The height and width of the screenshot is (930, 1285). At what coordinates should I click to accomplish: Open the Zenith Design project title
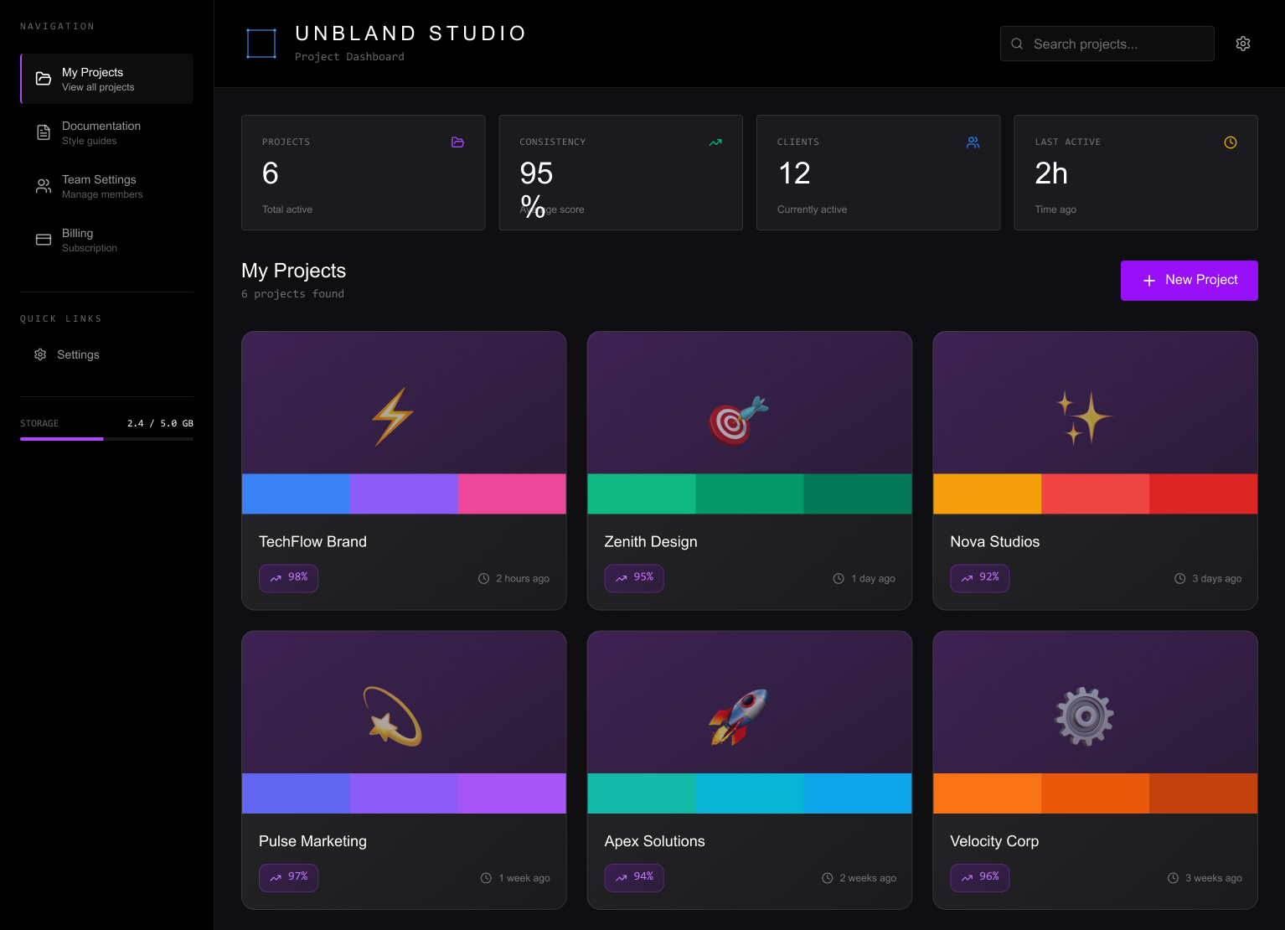click(651, 542)
